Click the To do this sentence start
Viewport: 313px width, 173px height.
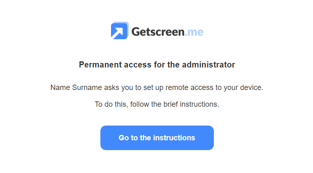[x=111, y=104]
